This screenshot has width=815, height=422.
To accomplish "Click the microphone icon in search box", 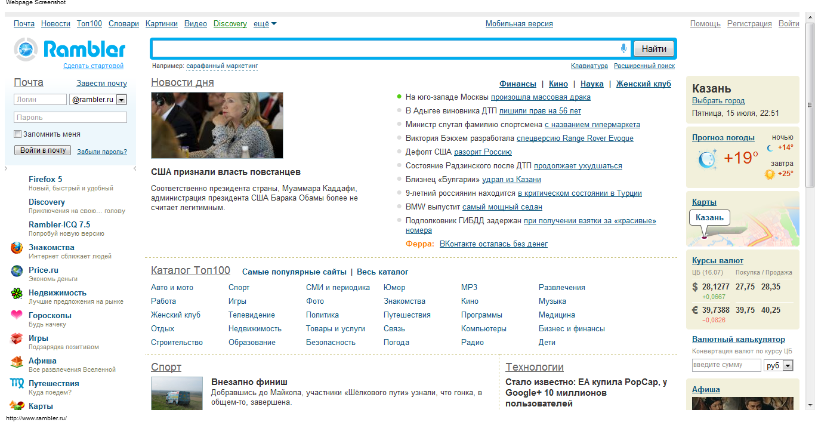I will coord(624,48).
